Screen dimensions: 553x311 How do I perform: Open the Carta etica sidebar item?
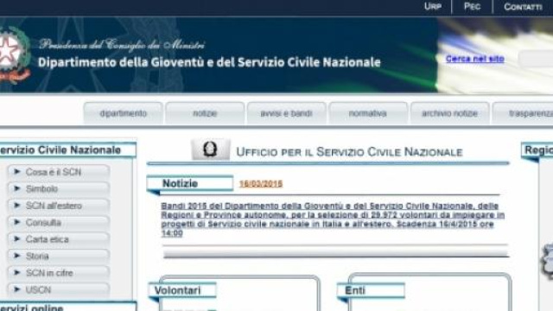(x=59, y=239)
